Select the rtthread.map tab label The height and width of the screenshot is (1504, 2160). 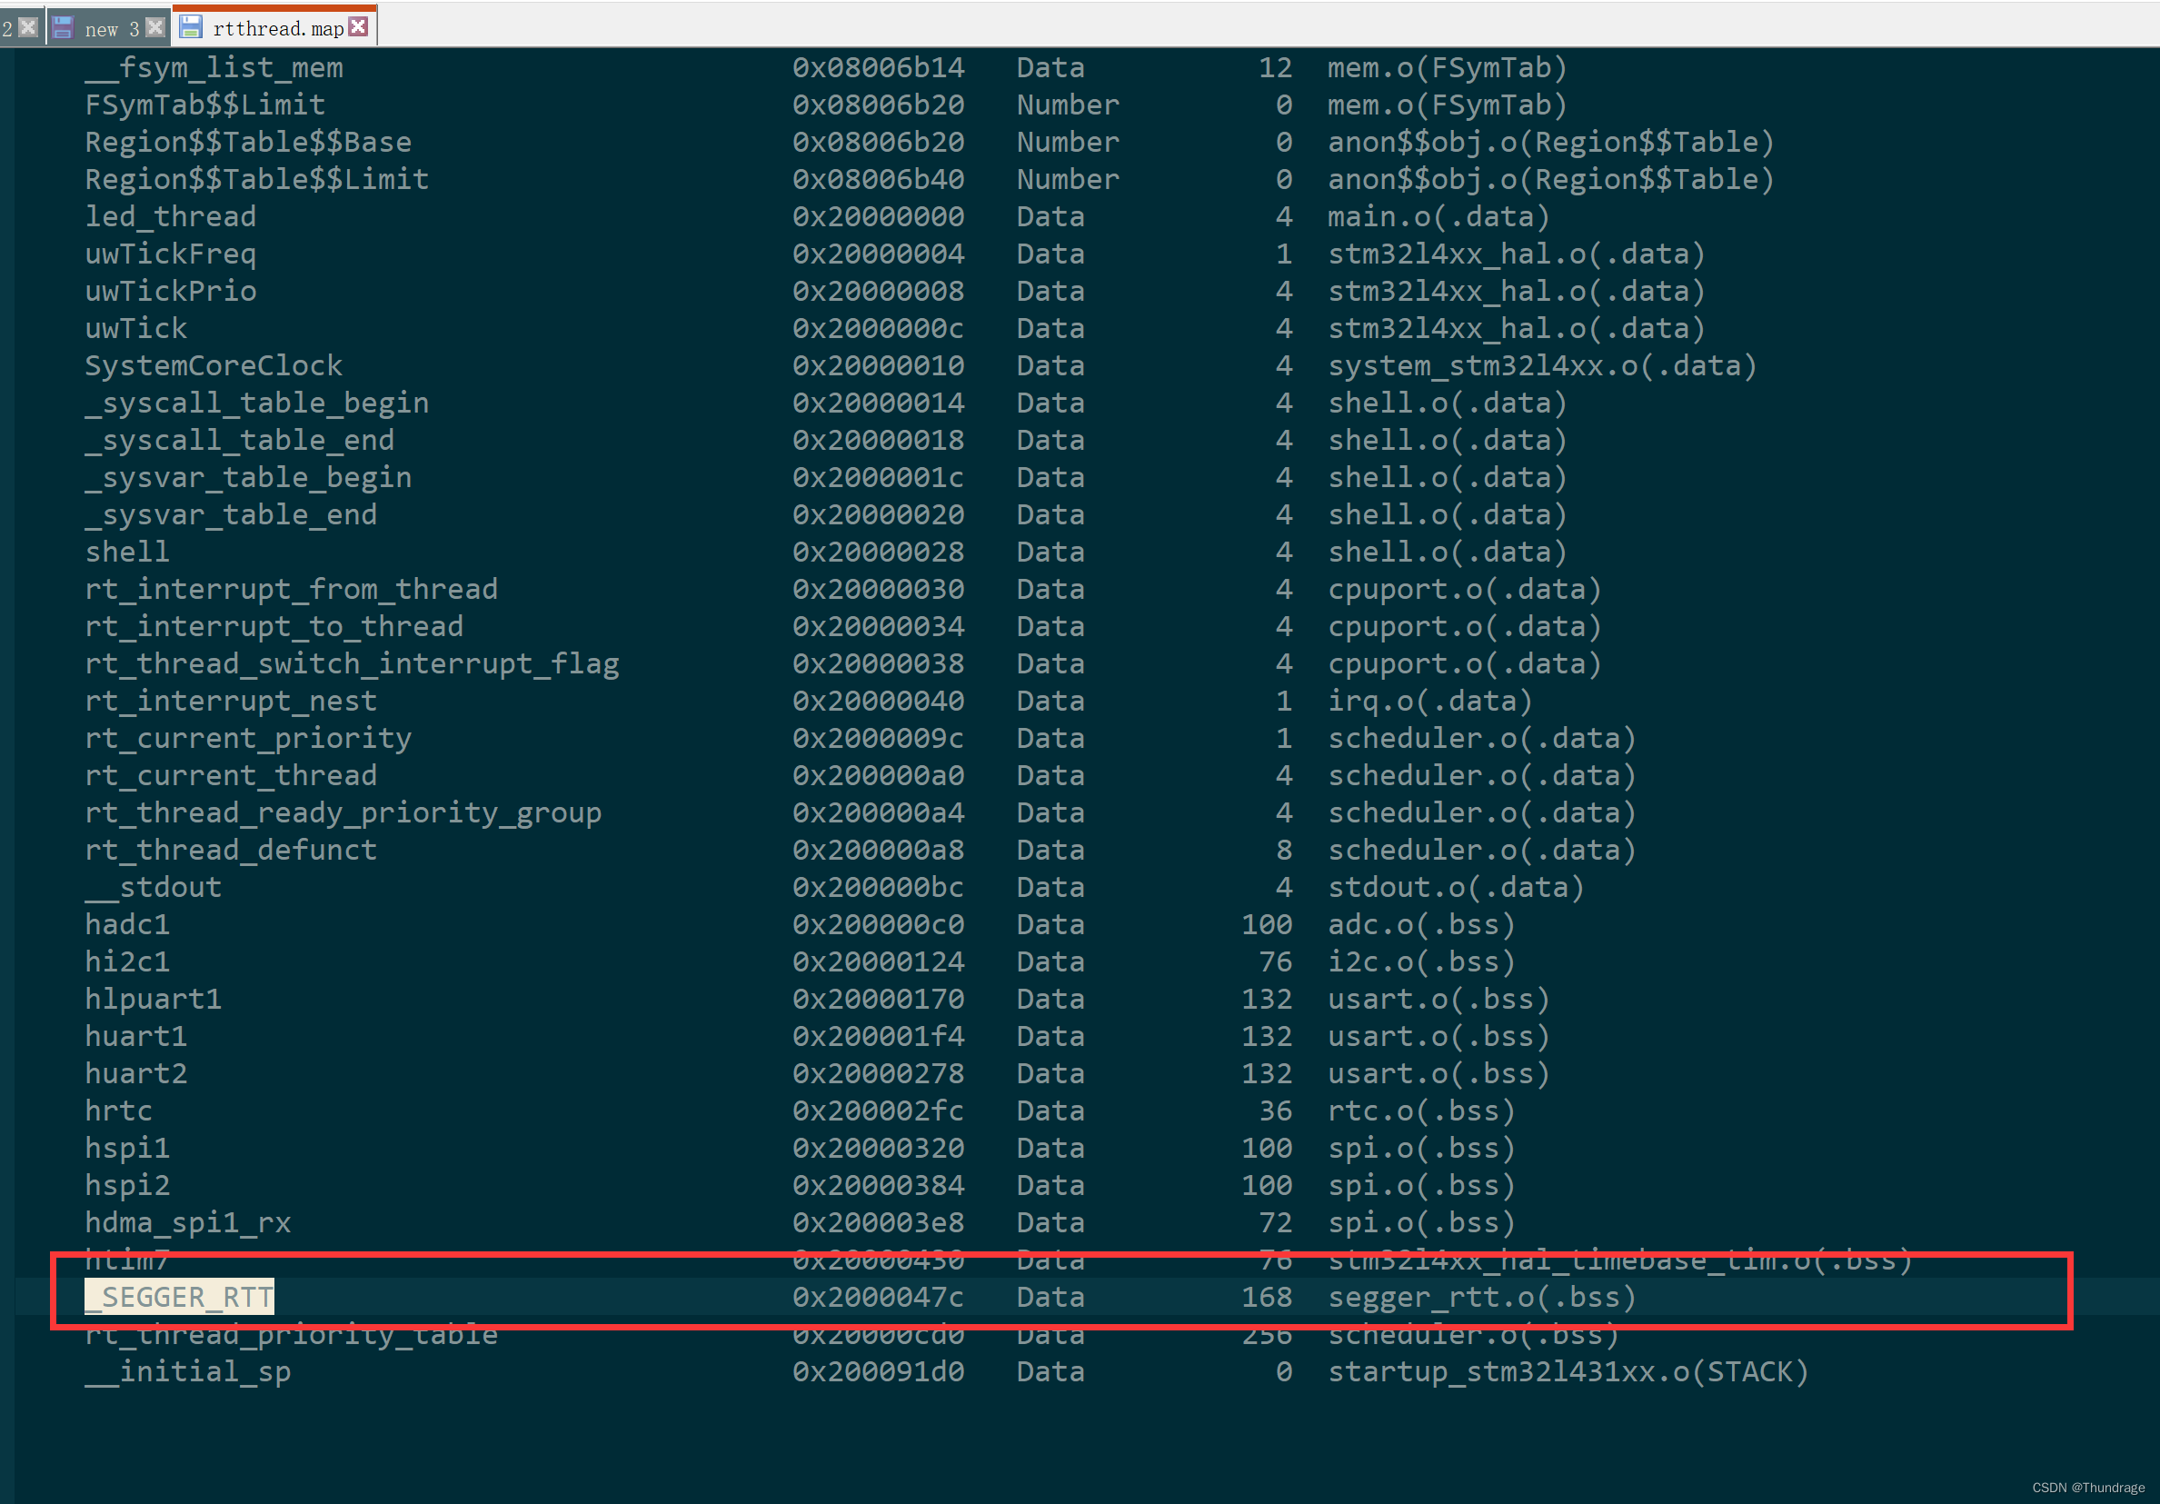[277, 29]
